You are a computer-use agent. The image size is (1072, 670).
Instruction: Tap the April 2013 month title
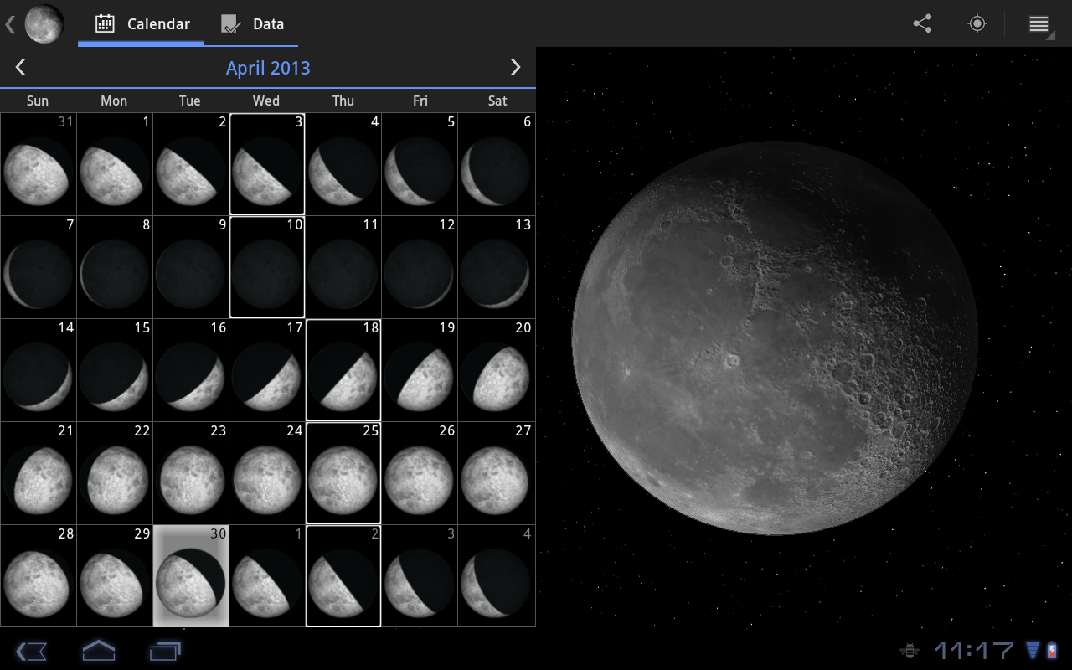coord(268,68)
